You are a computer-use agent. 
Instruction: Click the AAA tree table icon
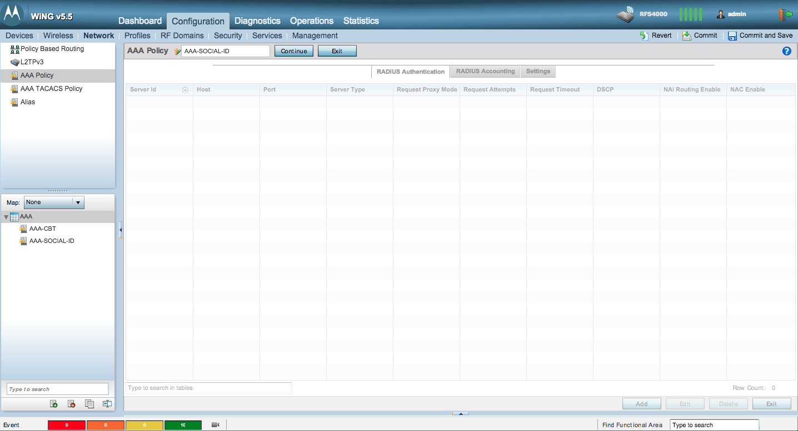pyautogui.click(x=14, y=217)
